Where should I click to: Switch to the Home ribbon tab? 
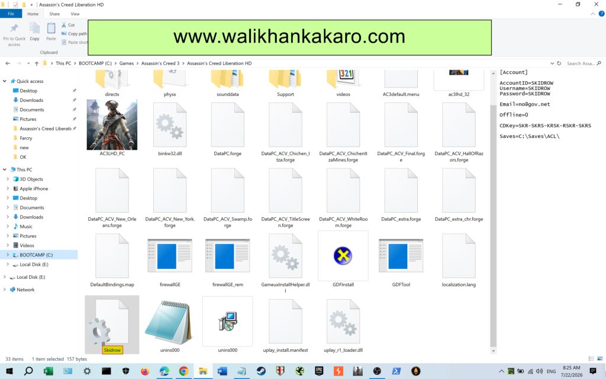(33, 14)
